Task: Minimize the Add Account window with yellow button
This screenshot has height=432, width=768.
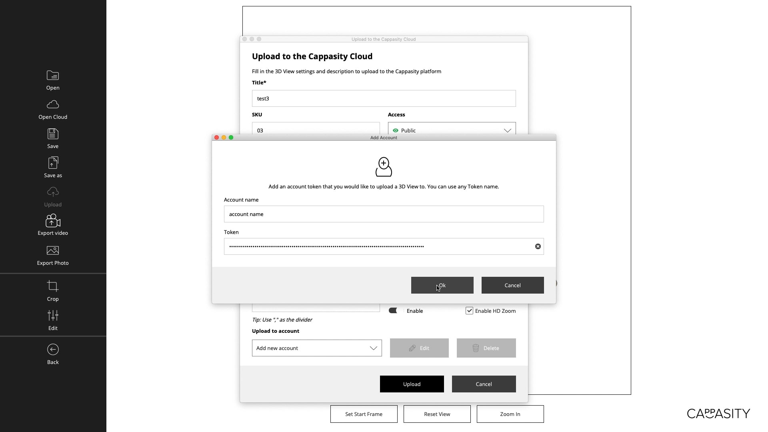Action: click(224, 138)
